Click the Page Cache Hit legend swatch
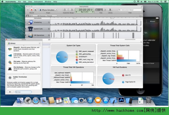Viewport: 169px width, 115px height. point(123,82)
